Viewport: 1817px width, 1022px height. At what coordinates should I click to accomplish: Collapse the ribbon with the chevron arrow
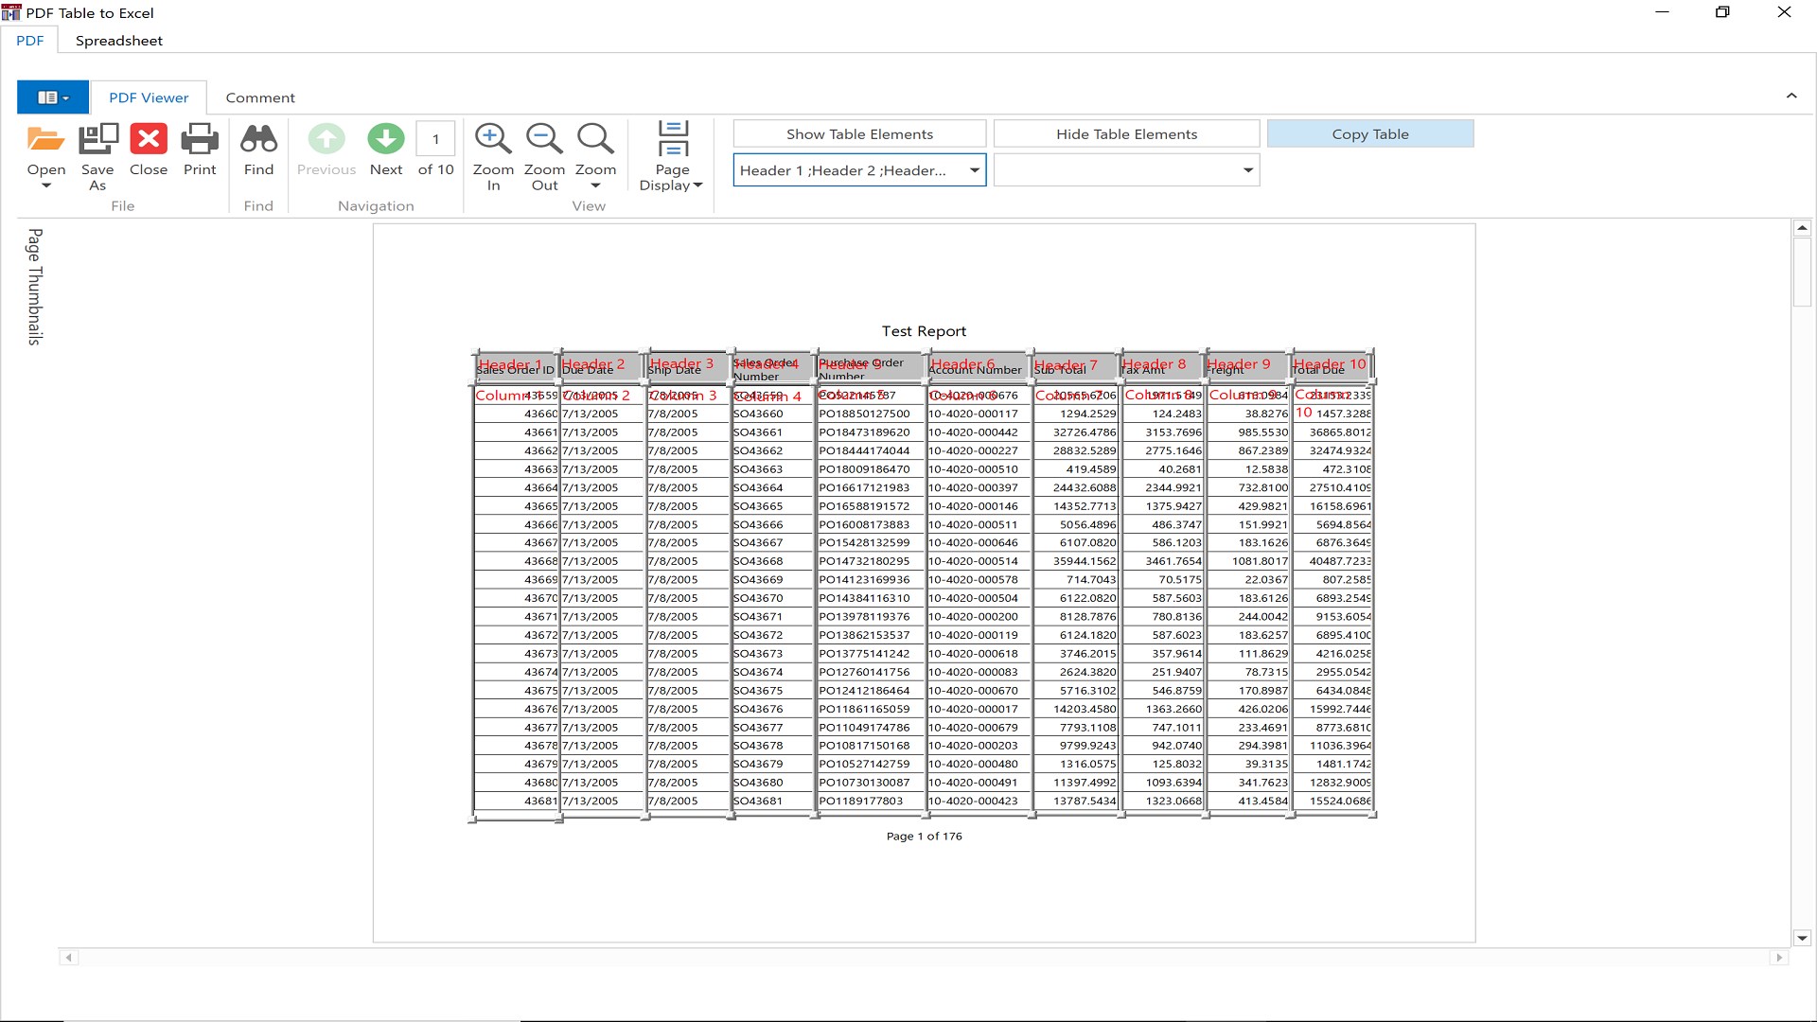[1791, 96]
